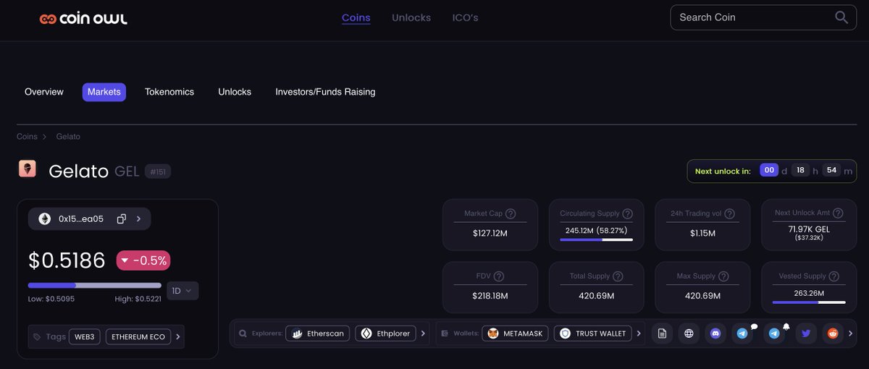869x369 pixels.
Task: Click the Gelato coin logo
Action: click(x=27, y=169)
